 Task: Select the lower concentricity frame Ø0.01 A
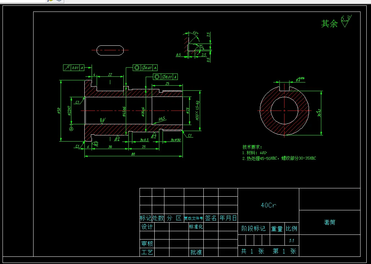[x=165, y=77]
